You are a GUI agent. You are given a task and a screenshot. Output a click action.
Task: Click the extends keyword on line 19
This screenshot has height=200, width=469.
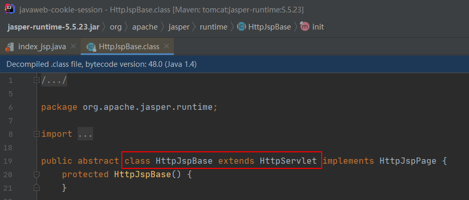(x=236, y=161)
